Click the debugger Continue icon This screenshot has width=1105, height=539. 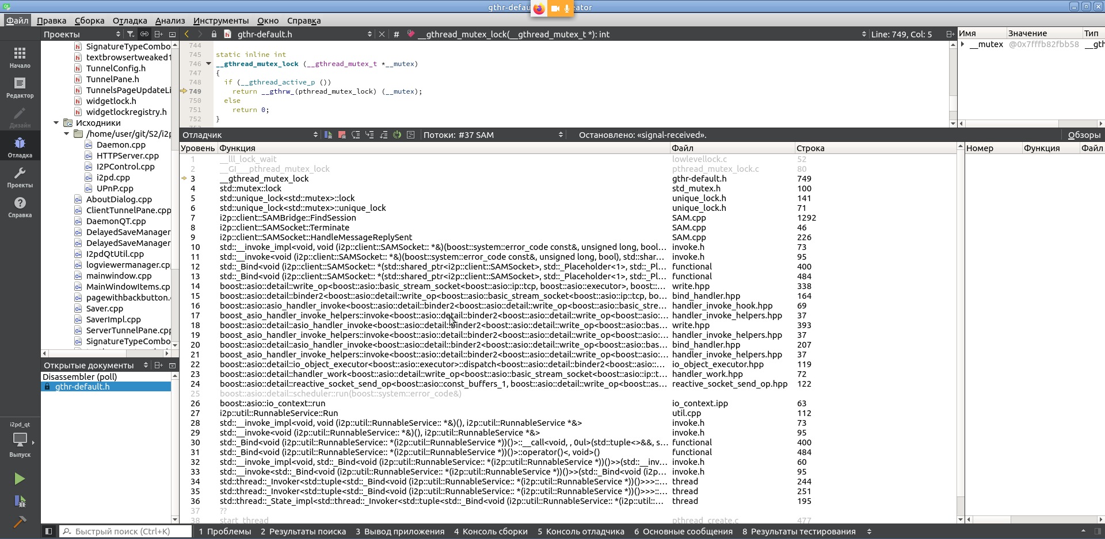[328, 135]
